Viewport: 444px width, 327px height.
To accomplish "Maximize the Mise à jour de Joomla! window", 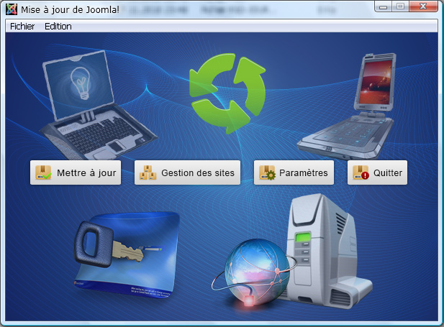I will coord(400,6).
